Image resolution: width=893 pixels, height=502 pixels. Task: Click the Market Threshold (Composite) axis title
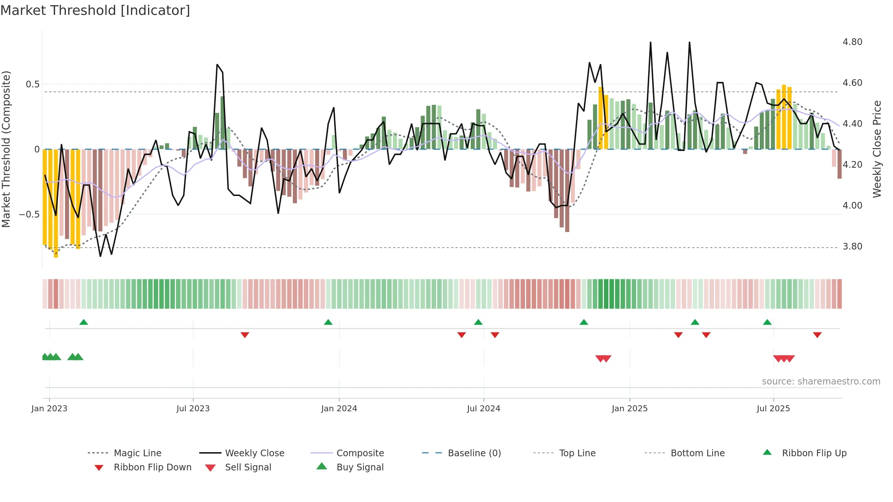pyautogui.click(x=6, y=149)
